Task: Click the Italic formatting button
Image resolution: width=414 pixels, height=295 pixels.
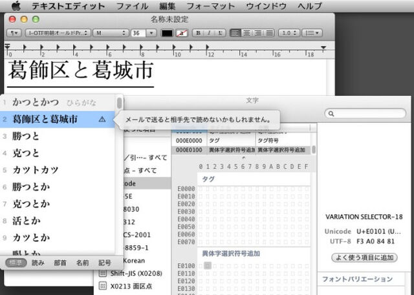Action: coord(208,32)
